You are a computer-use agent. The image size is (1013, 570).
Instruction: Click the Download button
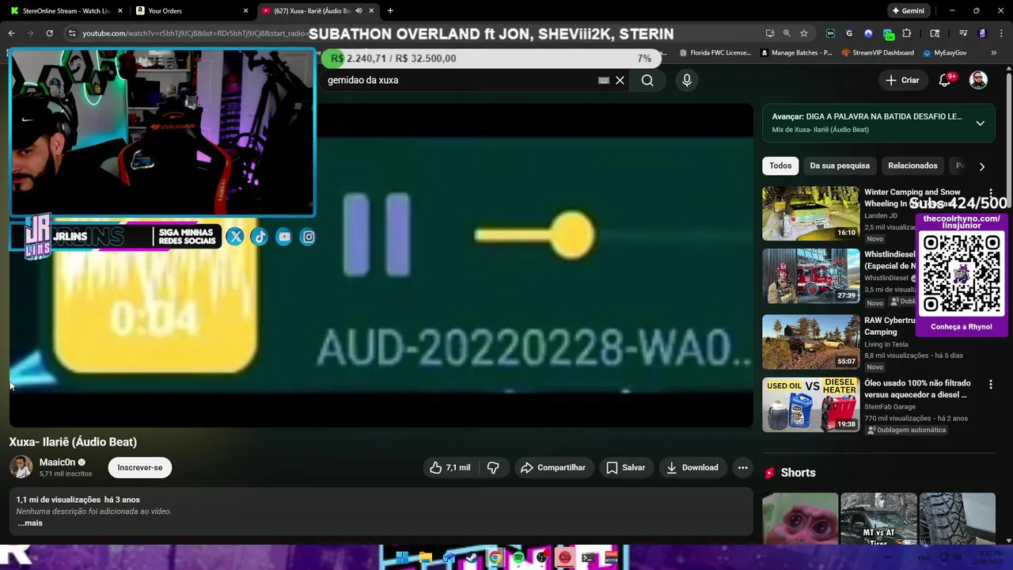click(692, 468)
